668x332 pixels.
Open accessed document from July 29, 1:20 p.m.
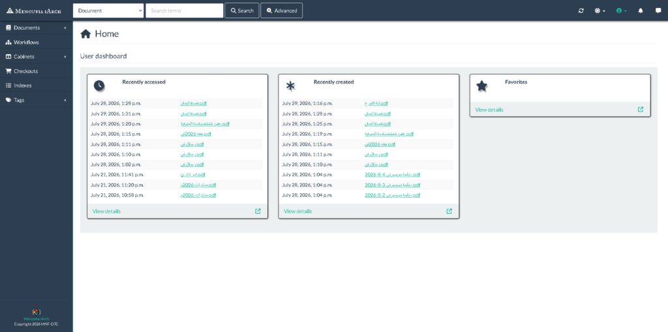[x=205, y=124]
